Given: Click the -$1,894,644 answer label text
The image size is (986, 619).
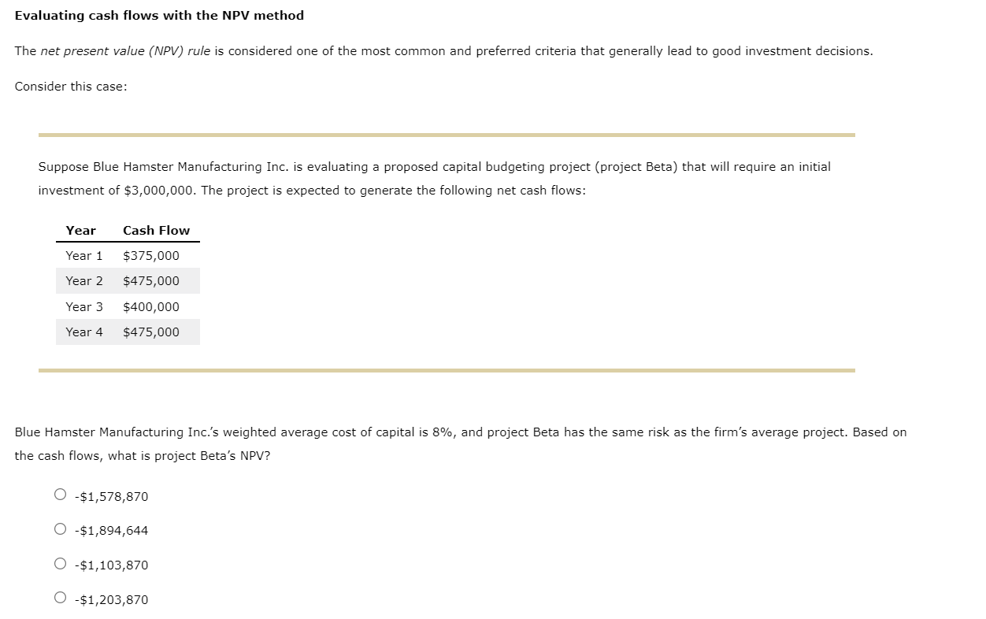Looking at the screenshot, I should click(111, 530).
